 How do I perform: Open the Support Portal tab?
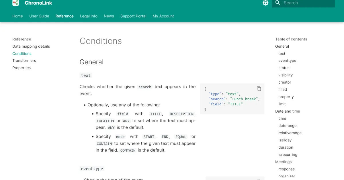pyautogui.click(x=133, y=16)
